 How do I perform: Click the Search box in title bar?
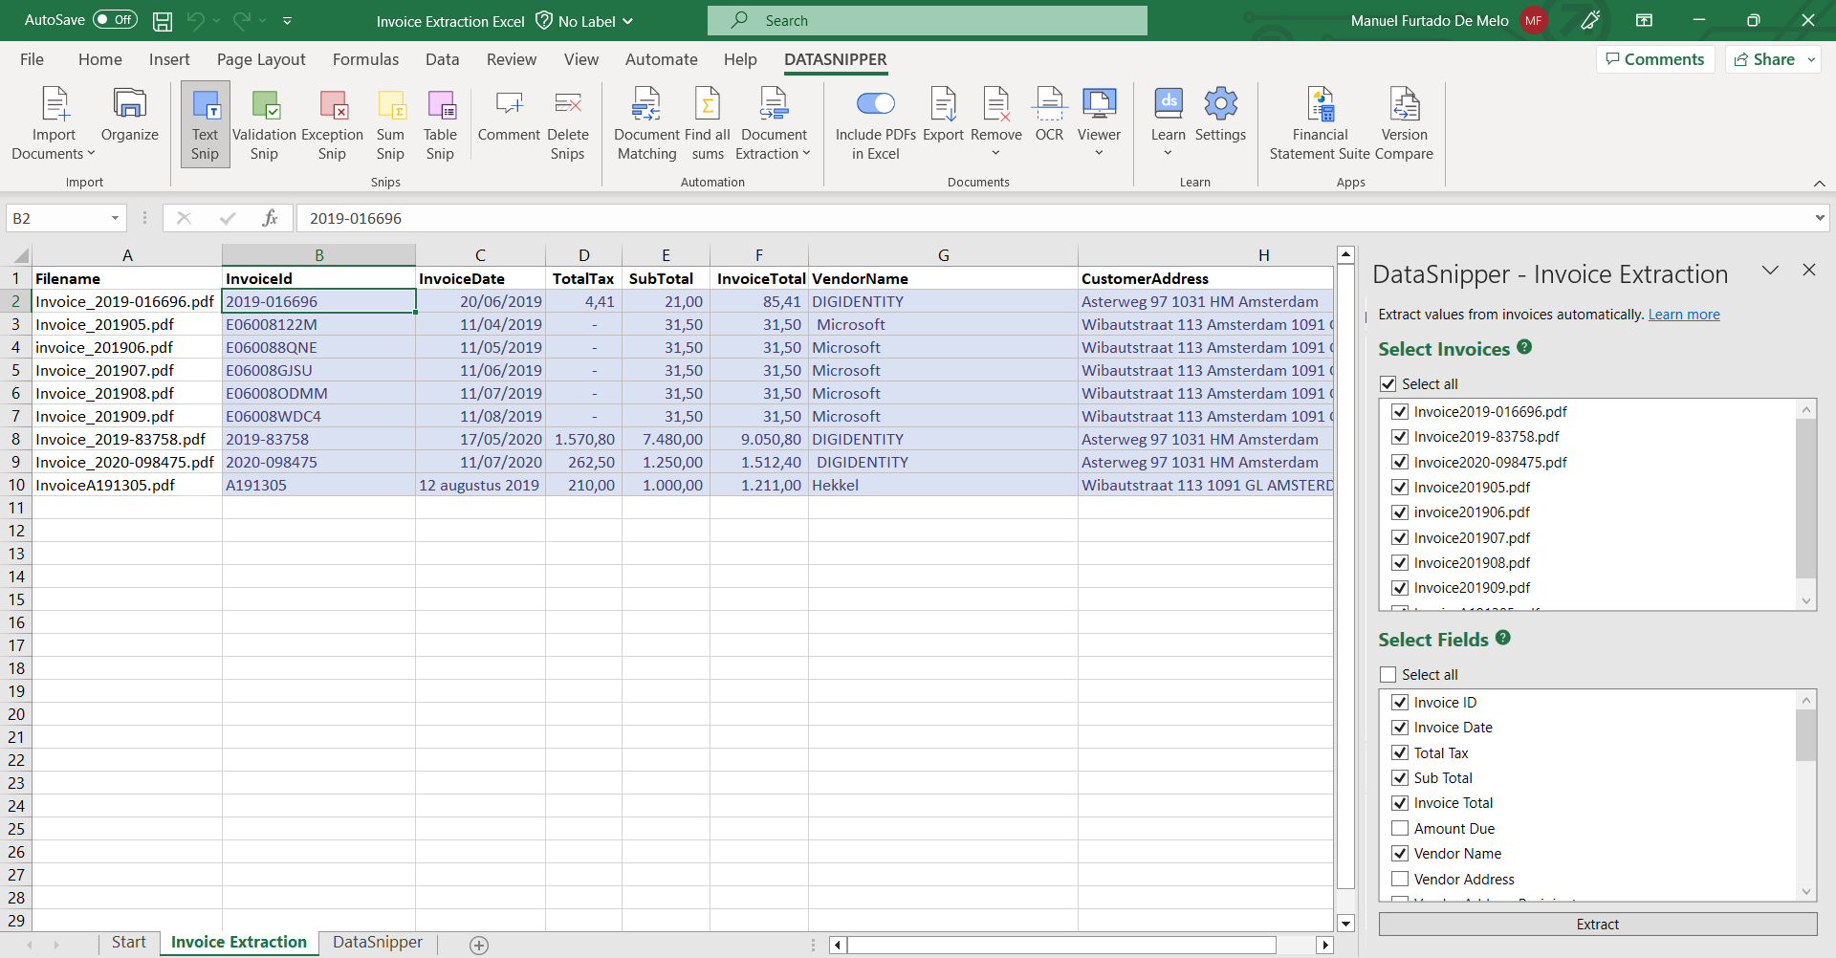(928, 21)
